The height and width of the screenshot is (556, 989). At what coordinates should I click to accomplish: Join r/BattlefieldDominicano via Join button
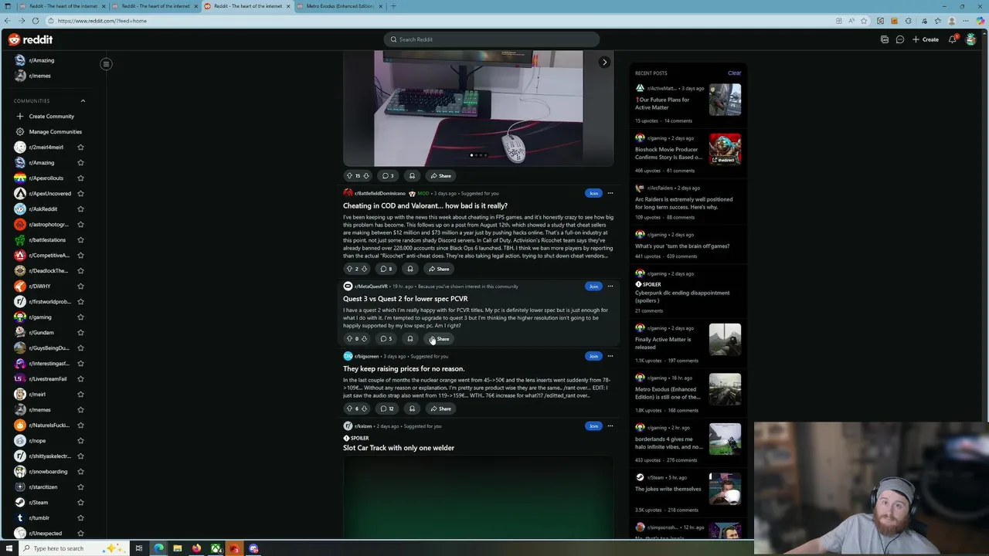click(x=593, y=193)
